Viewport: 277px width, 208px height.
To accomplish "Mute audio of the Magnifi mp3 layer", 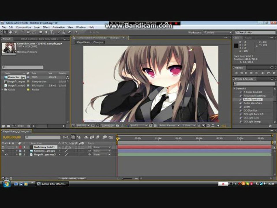I will click(x=6, y=154).
